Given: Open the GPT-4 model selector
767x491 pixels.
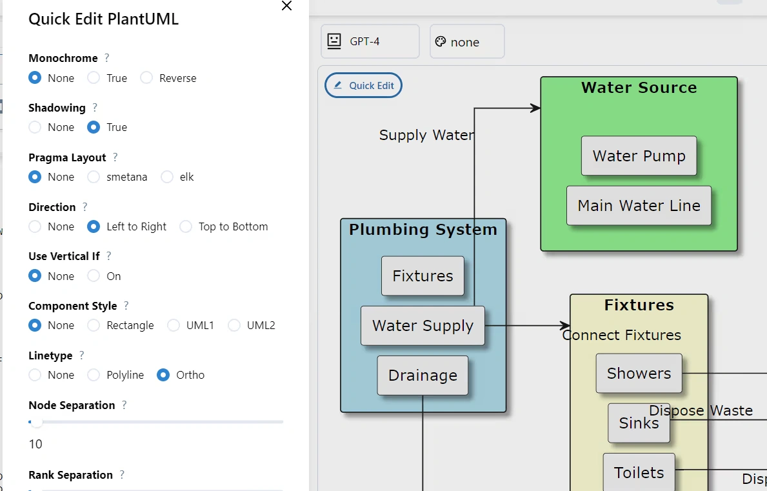Looking at the screenshot, I should (370, 41).
